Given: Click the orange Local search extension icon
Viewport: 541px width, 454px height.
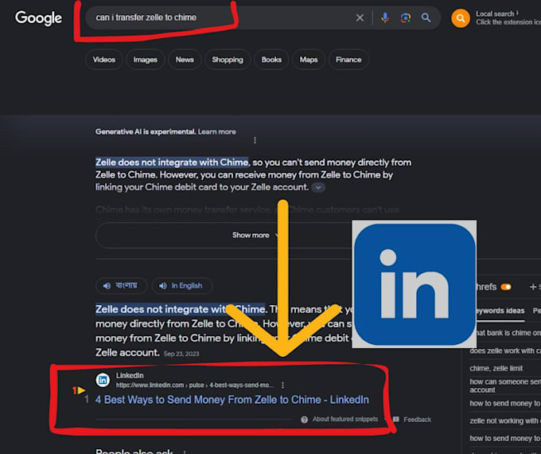Looking at the screenshot, I should point(461,18).
